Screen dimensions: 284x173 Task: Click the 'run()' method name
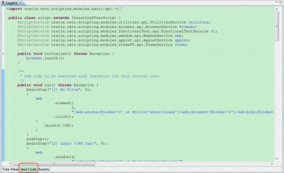(50, 85)
